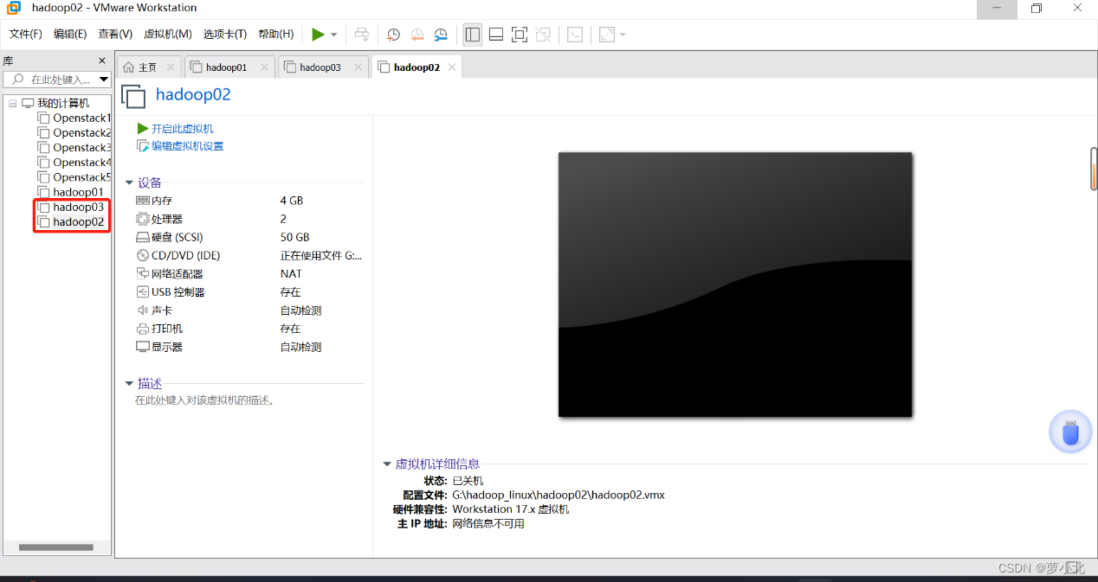
Task: Toggle the library sidebar view icon
Action: pyautogui.click(x=473, y=35)
